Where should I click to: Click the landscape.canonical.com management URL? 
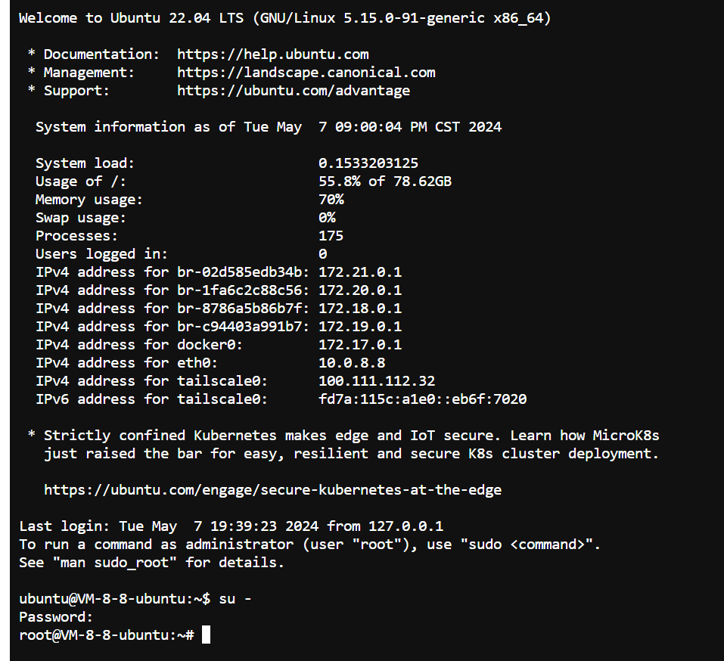point(306,73)
